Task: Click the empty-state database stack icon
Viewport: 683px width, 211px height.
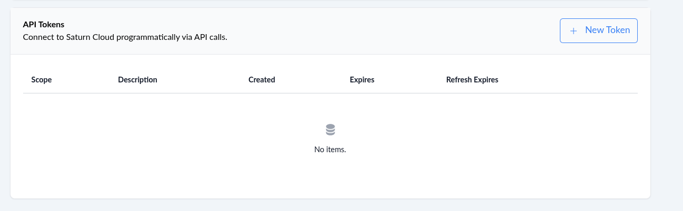Action: point(330,130)
